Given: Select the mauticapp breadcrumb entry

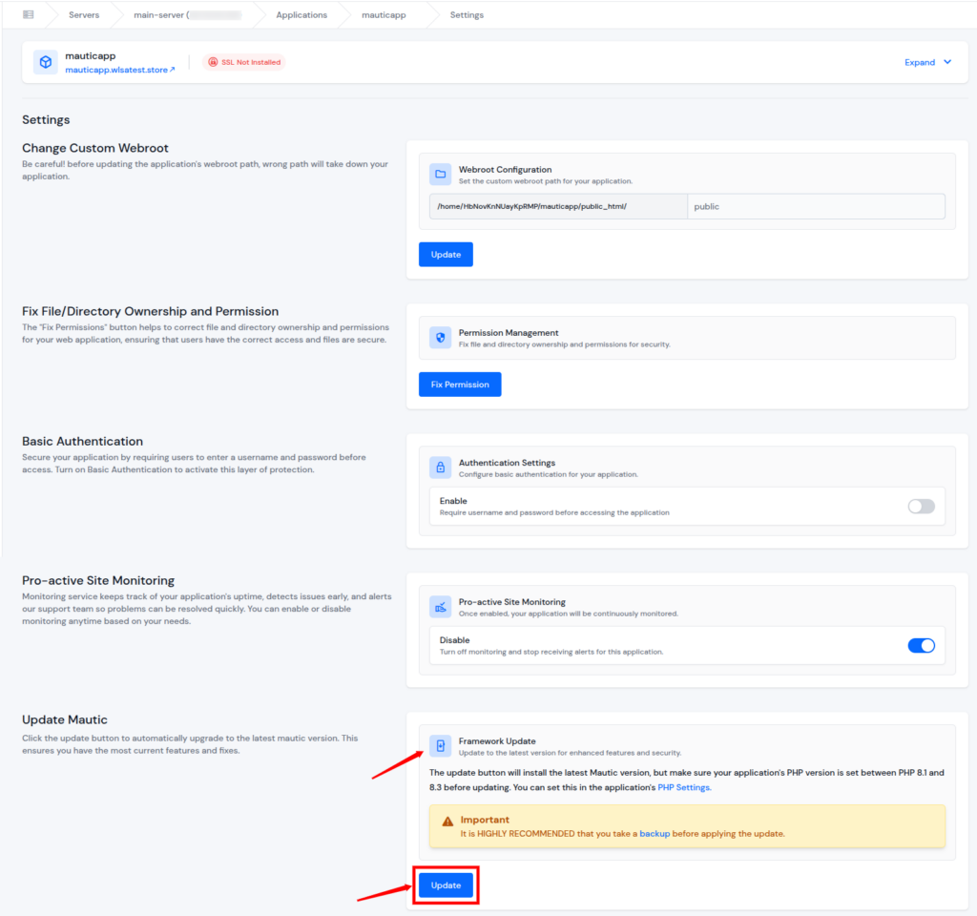Looking at the screenshot, I should click(x=384, y=14).
